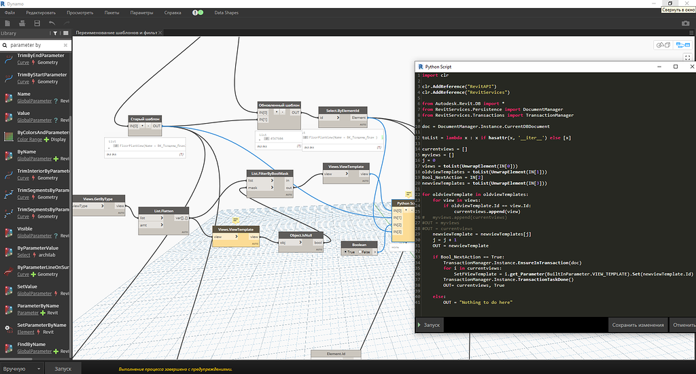This screenshot has height=374, width=696.
Task: Select the True radio button on Boolean node
Action: pyautogui.click(x=347, y=252)
